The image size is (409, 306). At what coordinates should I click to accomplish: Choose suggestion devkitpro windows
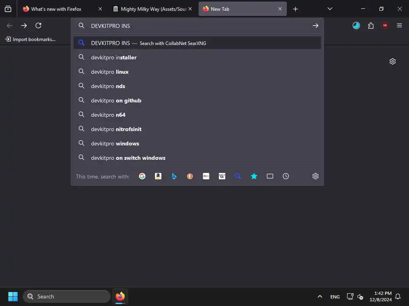(197, 143)
